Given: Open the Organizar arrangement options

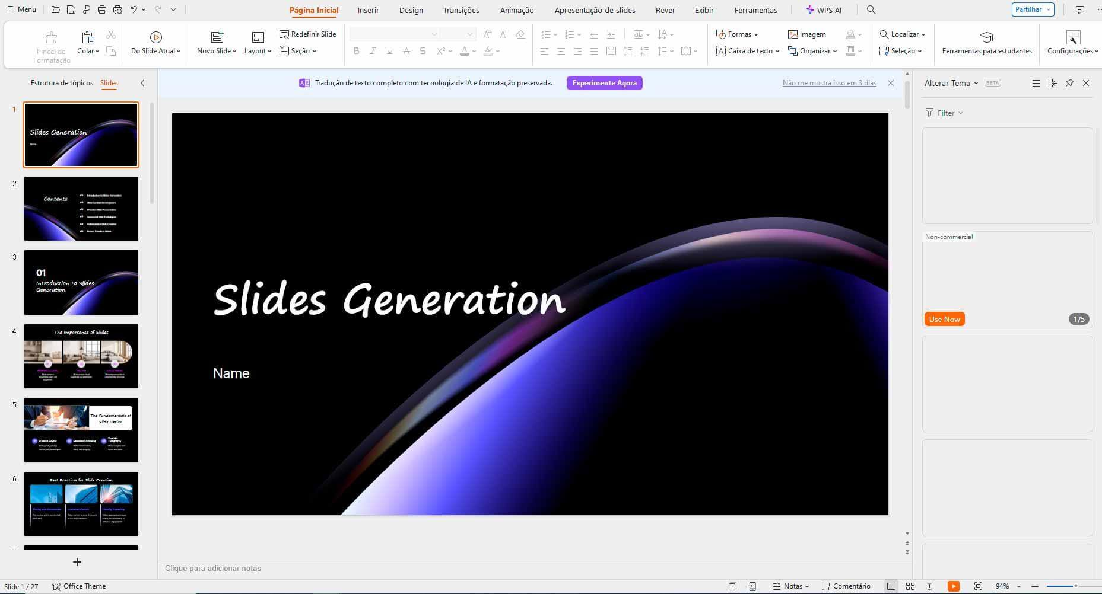Looking at the screenshot, I should click(813, 51).
